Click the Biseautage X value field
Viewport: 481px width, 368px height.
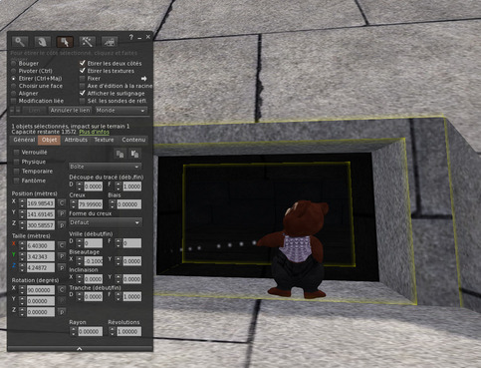(94, 261)
